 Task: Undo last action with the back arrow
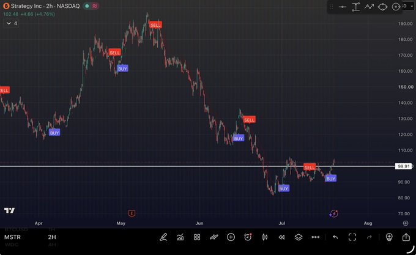[x=335, y=237]
